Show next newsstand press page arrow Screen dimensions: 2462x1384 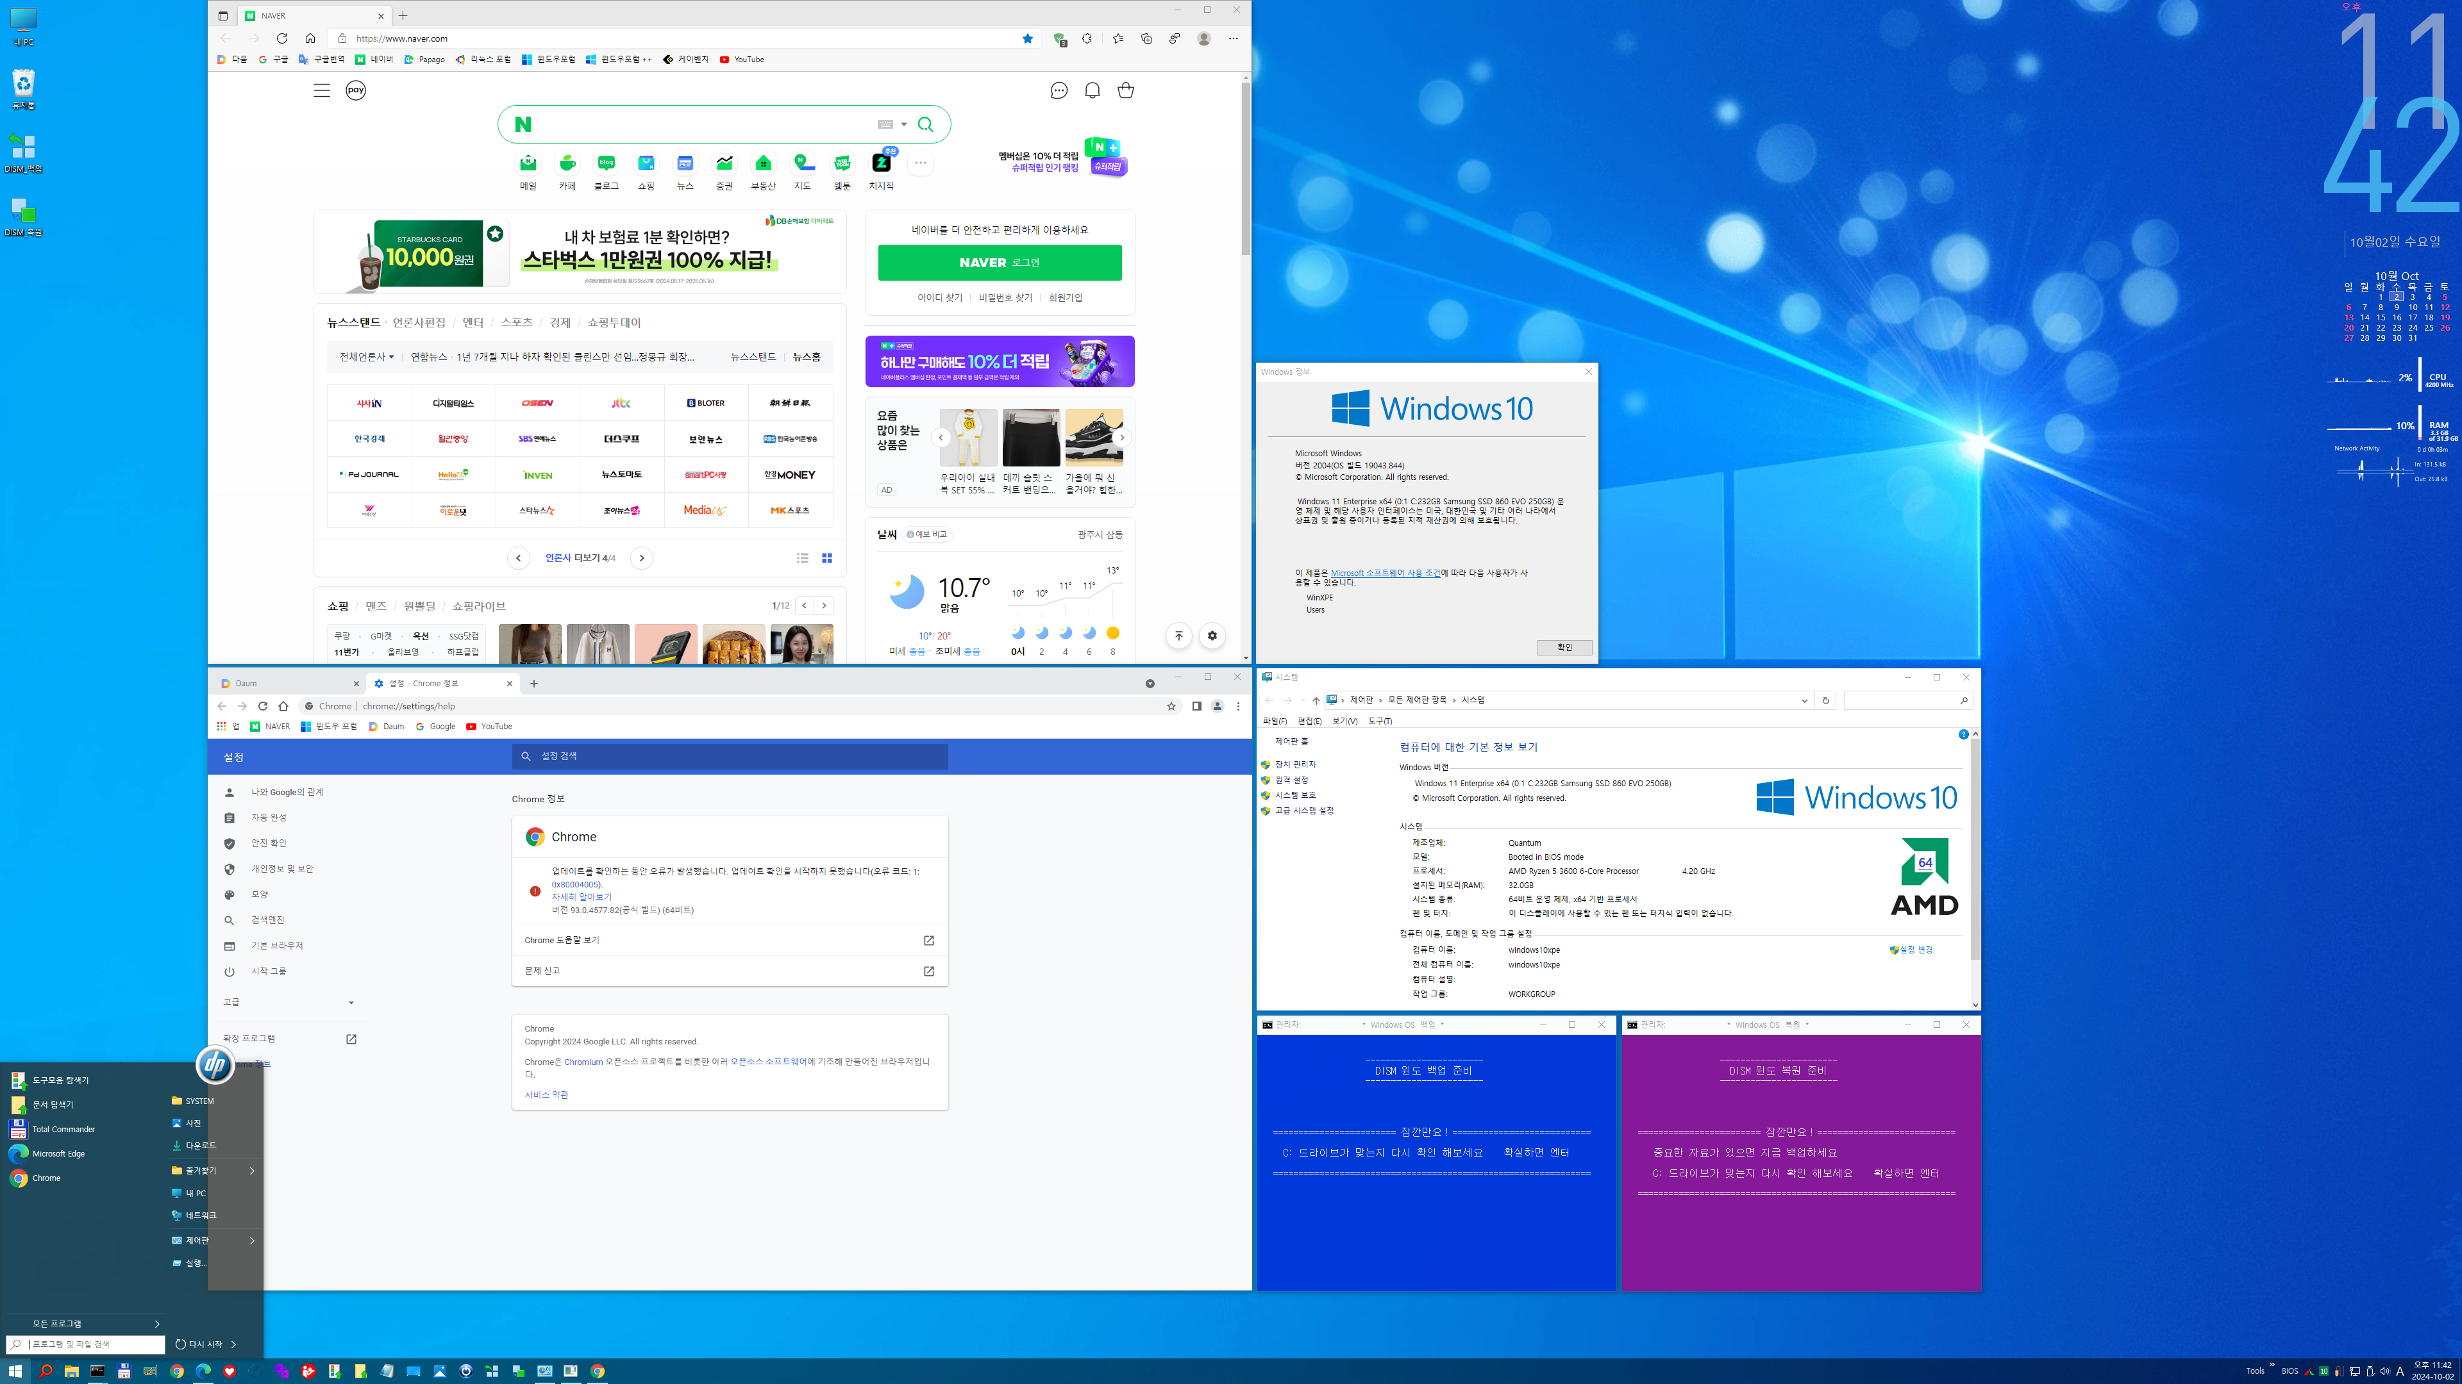[641, 558]
